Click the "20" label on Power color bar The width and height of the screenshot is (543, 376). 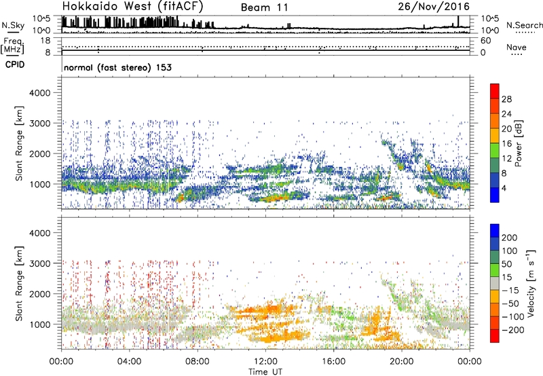506,129
